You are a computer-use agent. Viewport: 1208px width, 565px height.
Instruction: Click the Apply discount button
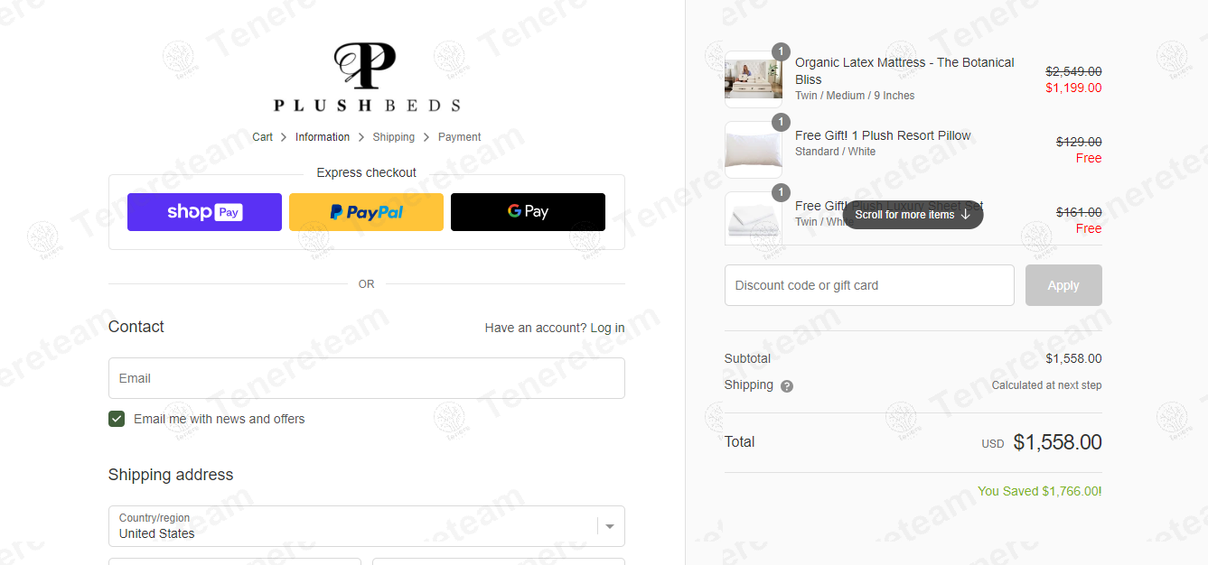tap(1063, 285)
